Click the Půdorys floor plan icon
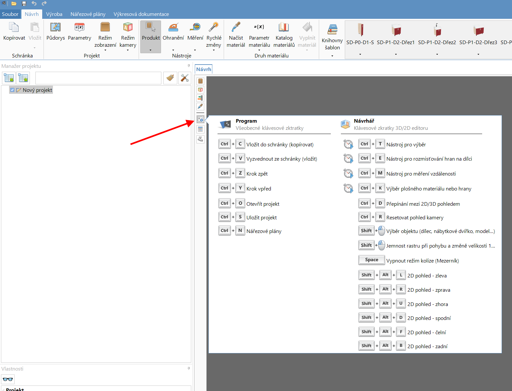The height and width of the screenshot is (391, 512). (56, 28)
